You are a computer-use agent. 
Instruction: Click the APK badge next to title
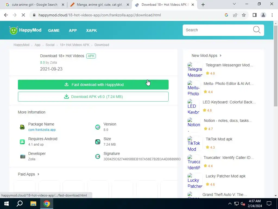[x=91, y=56]
